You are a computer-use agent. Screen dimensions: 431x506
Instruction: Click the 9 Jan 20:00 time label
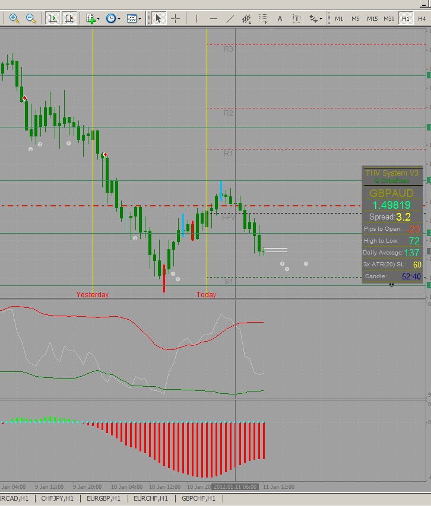pyautogui.click(x=87, y=486)
